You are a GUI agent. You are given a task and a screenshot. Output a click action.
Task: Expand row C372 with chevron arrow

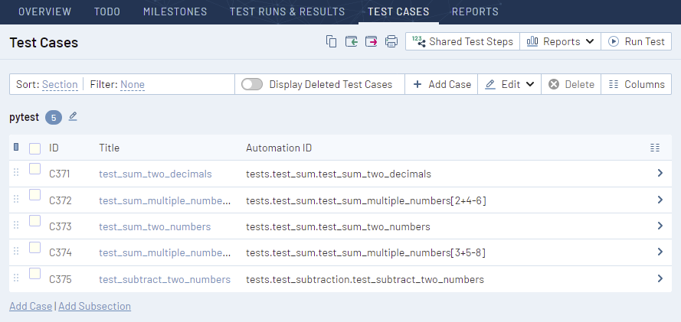pyautogui.click(x=660, y=200)
